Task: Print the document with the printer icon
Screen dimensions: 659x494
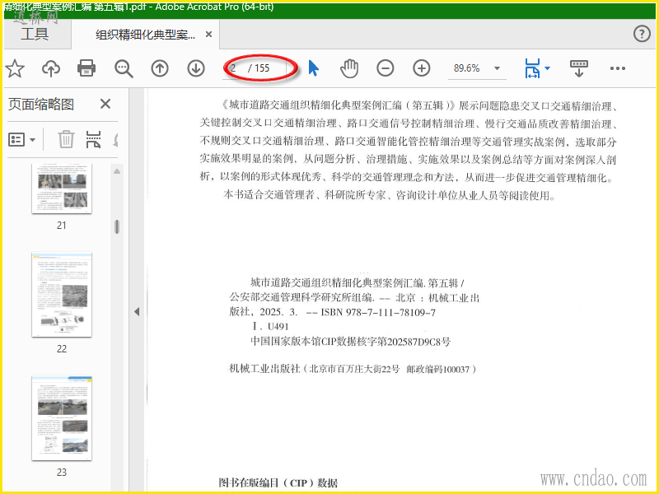Action: 86,68
